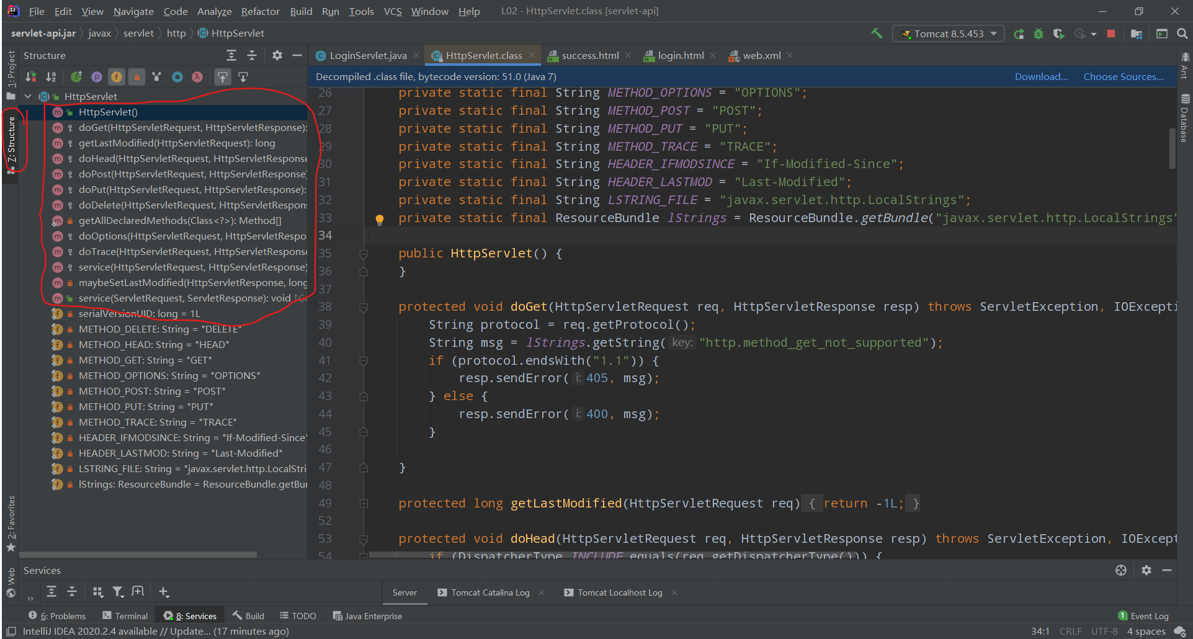Viewport: 1193px width, 639px height.
Task: Open Services Filter dropdown
Action: pos(118,591)
